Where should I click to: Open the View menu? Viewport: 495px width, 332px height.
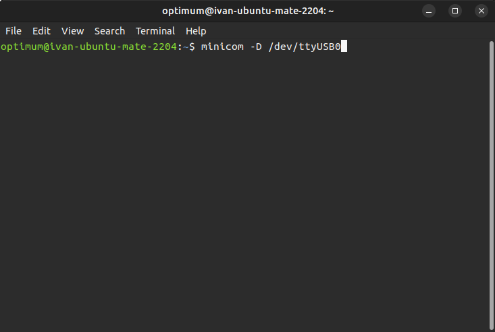coord(72,31)
